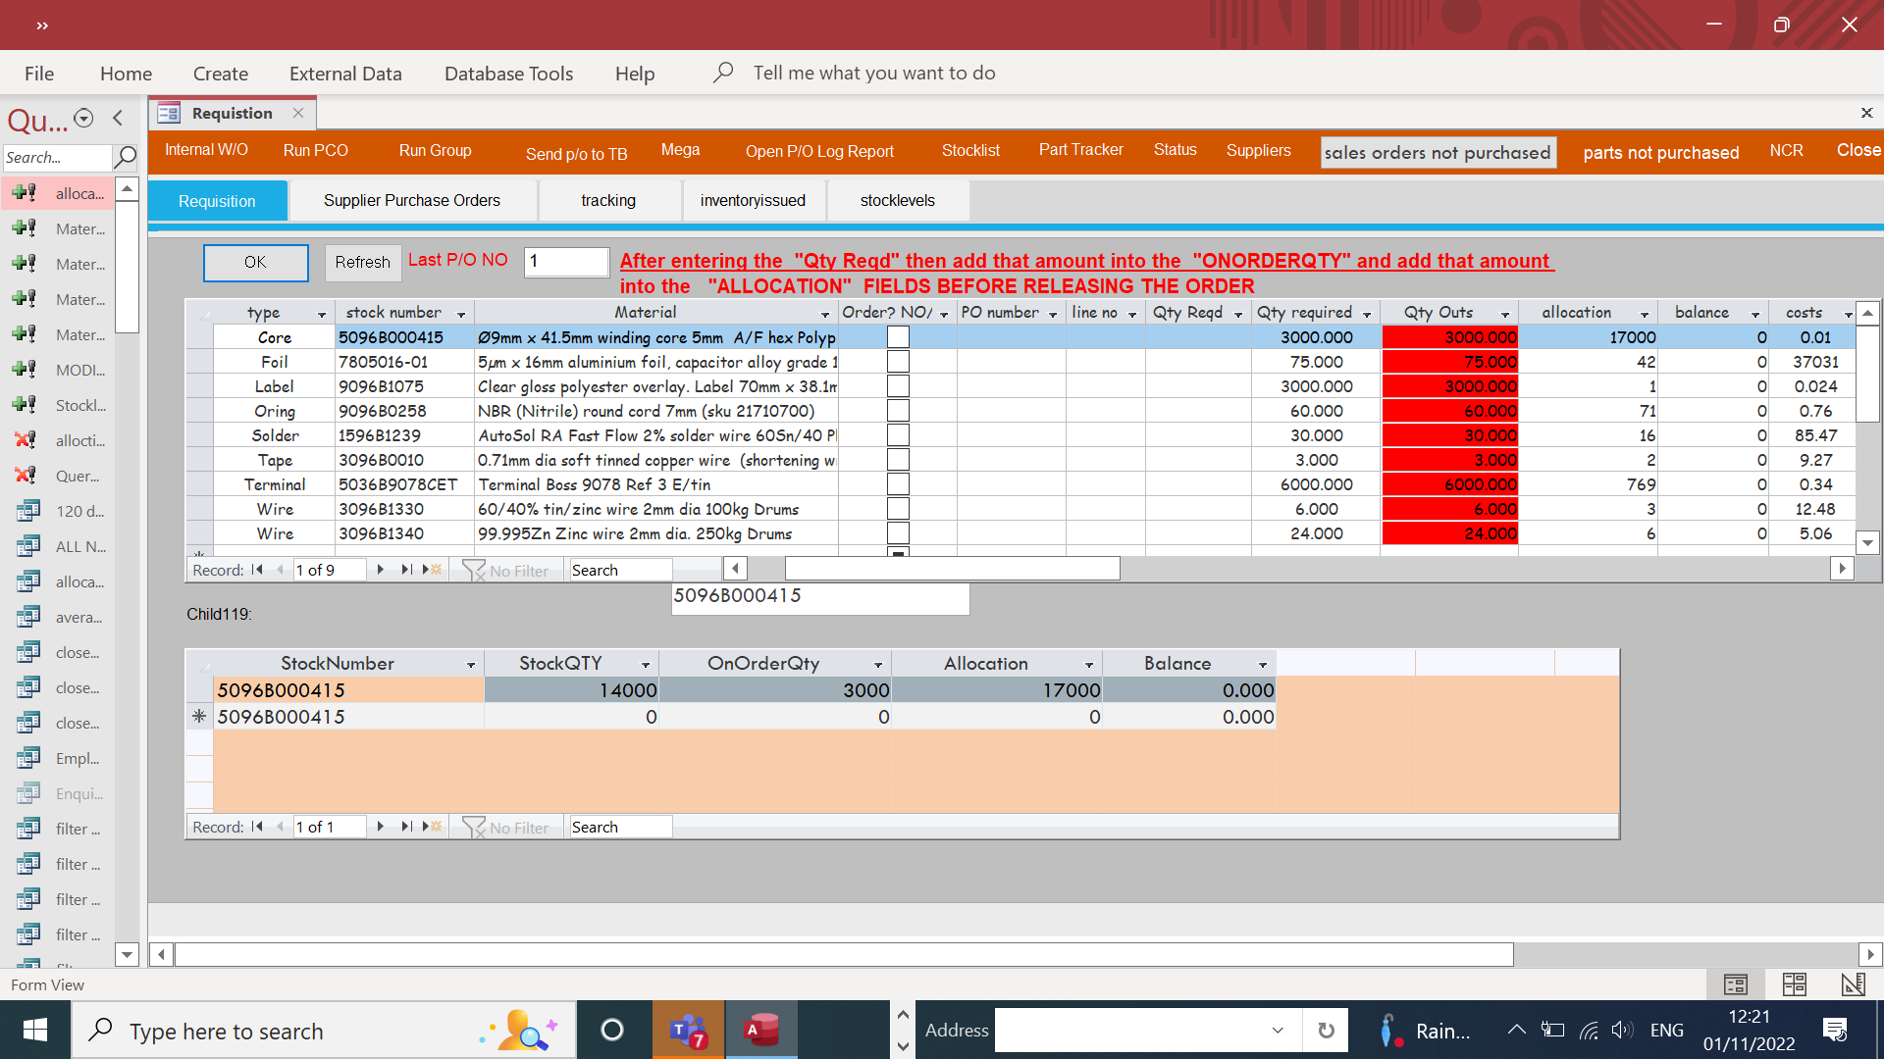Tick the Order checkbox for Core row
1884x1059 pixels.
tap(898, 337)
